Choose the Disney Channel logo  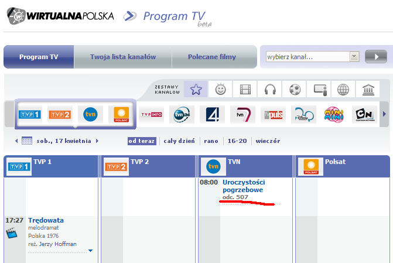coord(303,115)
